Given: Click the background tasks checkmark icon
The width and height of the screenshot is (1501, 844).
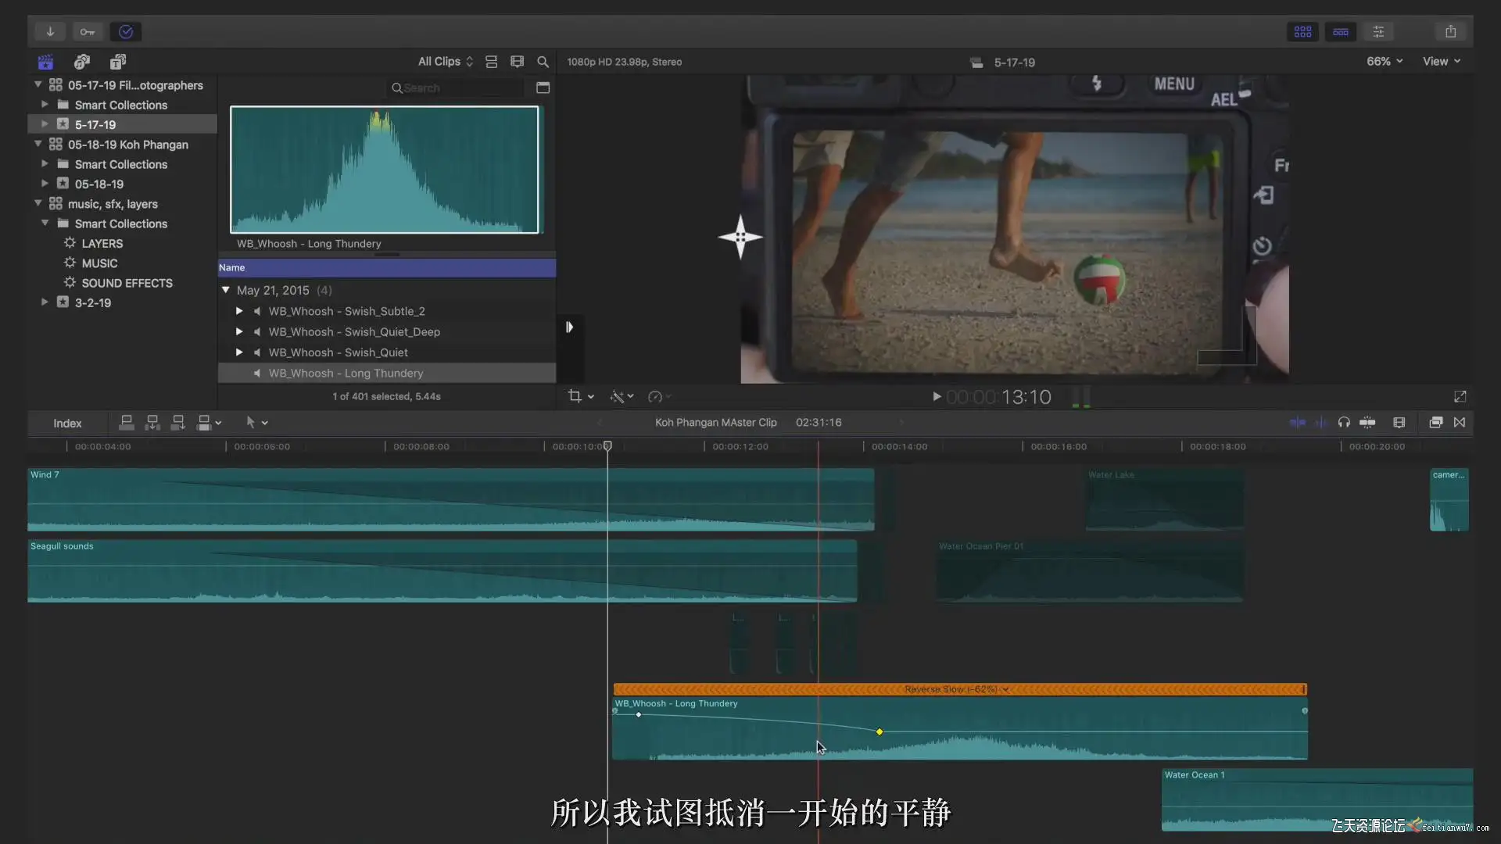Looking at the screenshot, I should coord(126,32).
